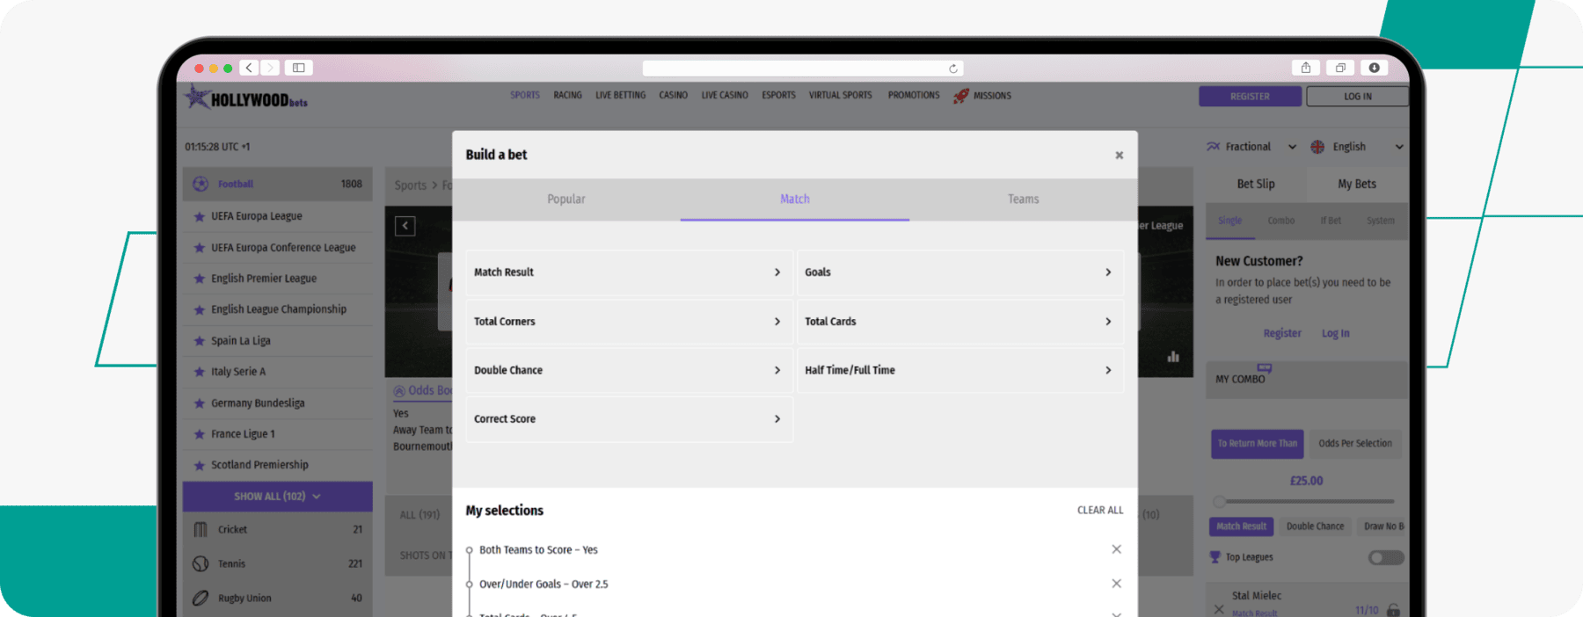Switch to the Match tab
The height and width of the screenshot is (617, 1583).
795,200
